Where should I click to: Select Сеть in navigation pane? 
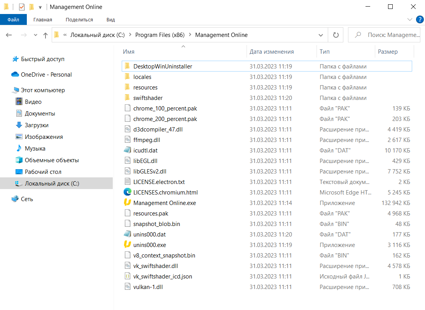tap(27, 199)
